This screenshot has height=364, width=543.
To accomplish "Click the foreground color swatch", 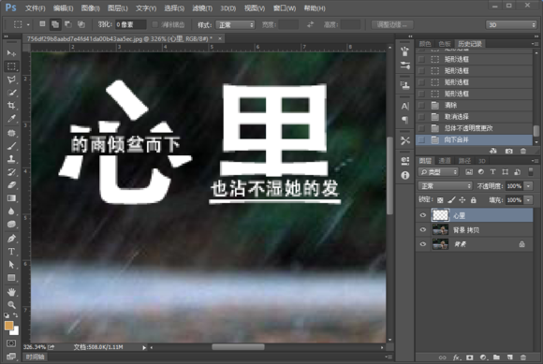I will coord(8,326).
